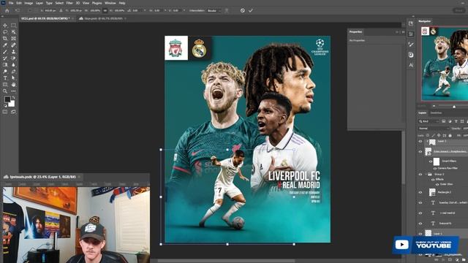Hide the top Layer 1 visibility eye
The height and width of the screenshot is (263, 468).
[420, 142]
